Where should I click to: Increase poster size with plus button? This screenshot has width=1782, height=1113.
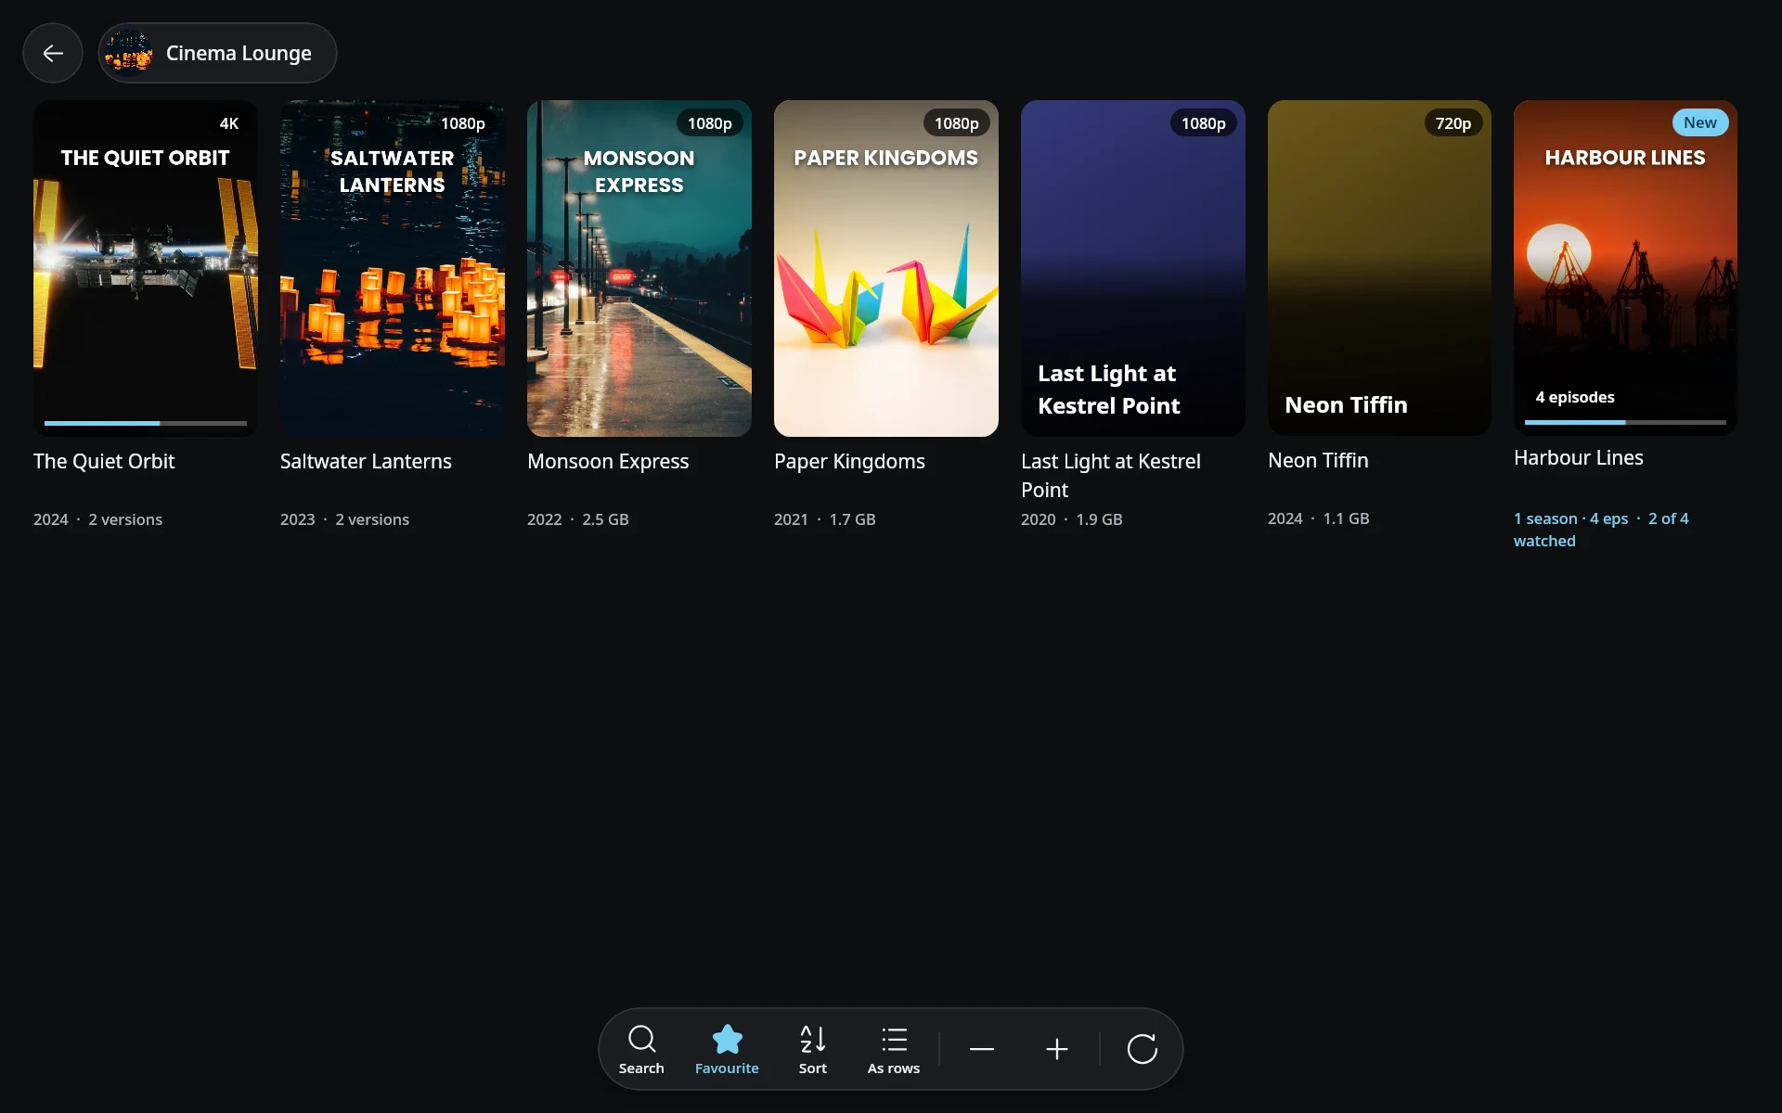coord(1057,1049)
